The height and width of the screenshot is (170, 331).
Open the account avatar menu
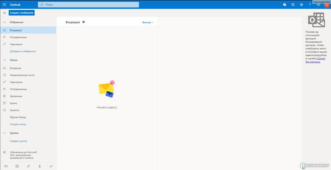[326, 5]
